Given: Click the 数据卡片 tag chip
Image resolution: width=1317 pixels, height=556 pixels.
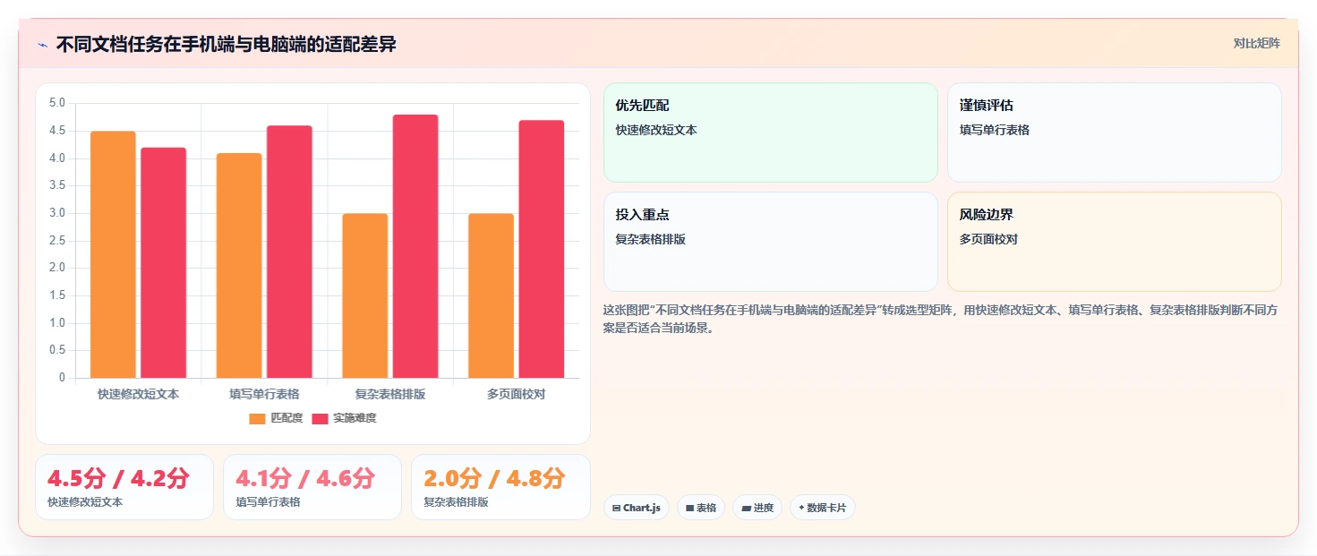Looking at the screenshot, I should pyautogui.click(x=823, y=508).
